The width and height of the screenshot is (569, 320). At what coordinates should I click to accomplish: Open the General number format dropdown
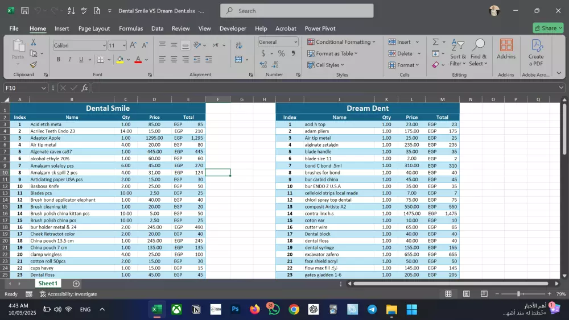tap(295, 42)
